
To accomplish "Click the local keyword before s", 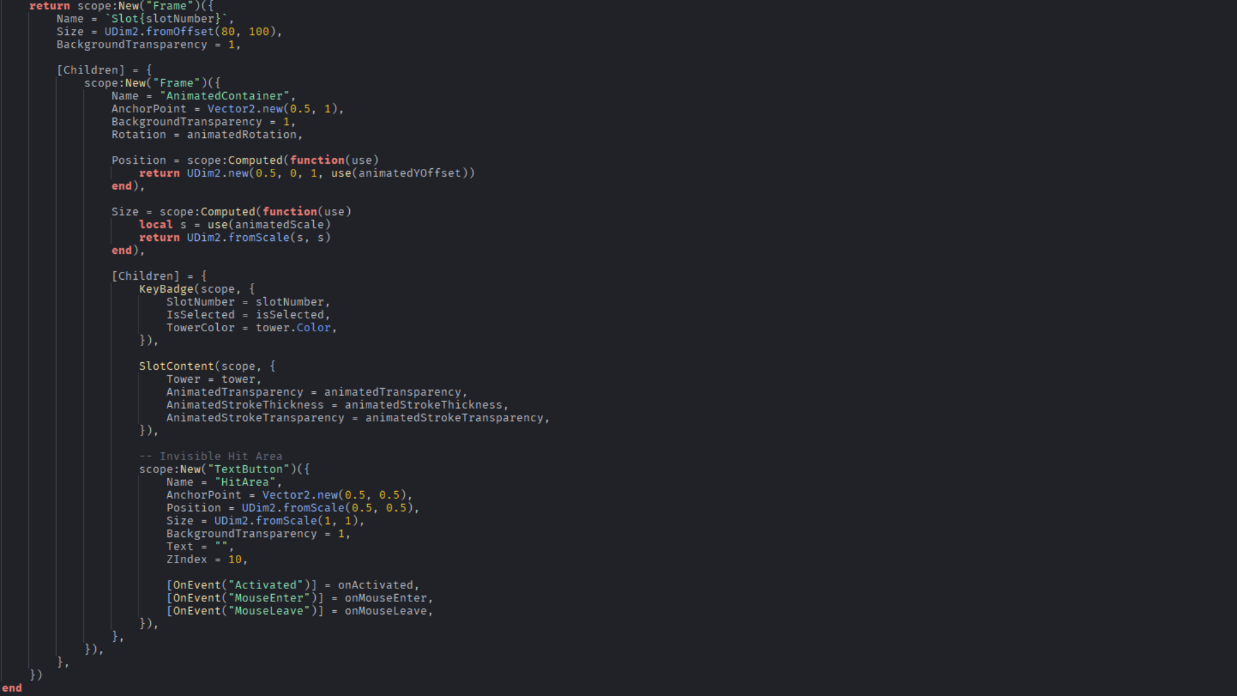I will click(x=156, y=225).
